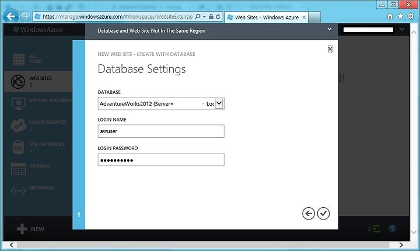
Task: Expand the region warning notification chevron
Action: 330,29
